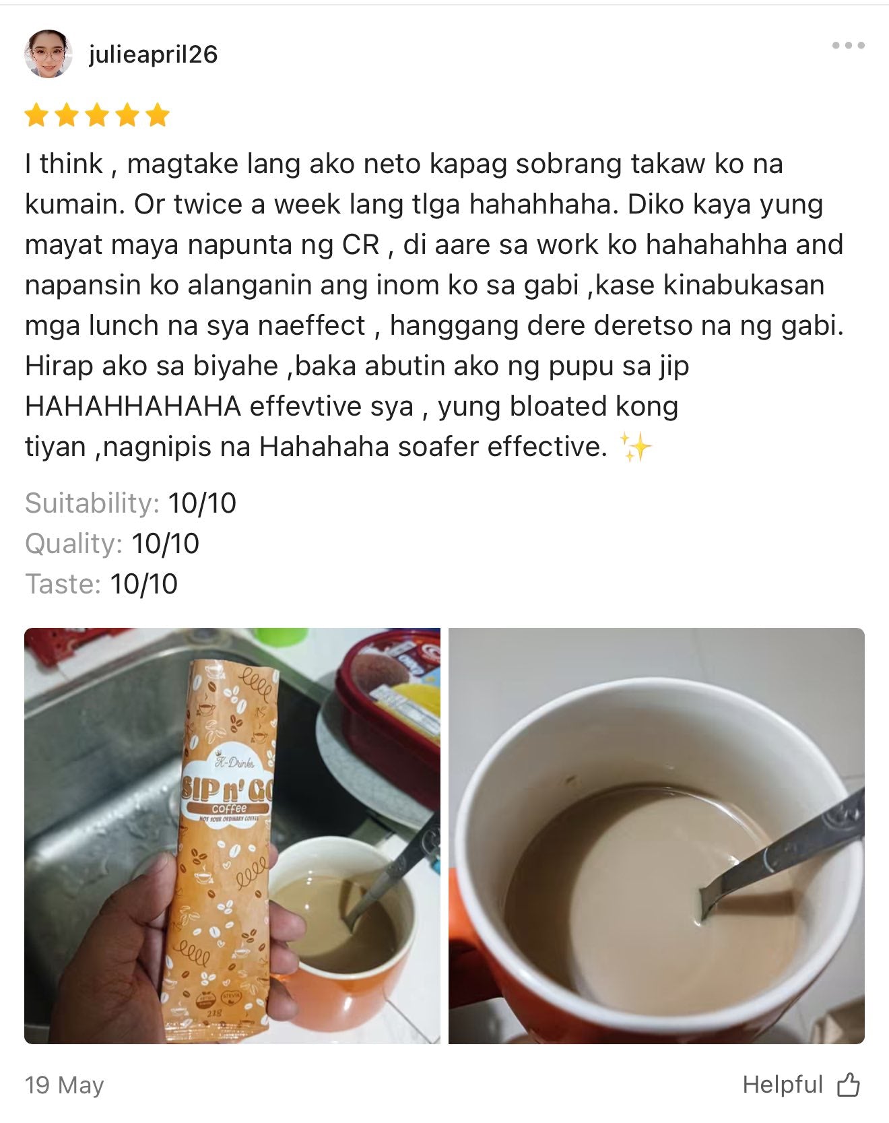
Task: Open the coffee mug close-up photo
Action: pyautogui.click(x=657, y=836)
